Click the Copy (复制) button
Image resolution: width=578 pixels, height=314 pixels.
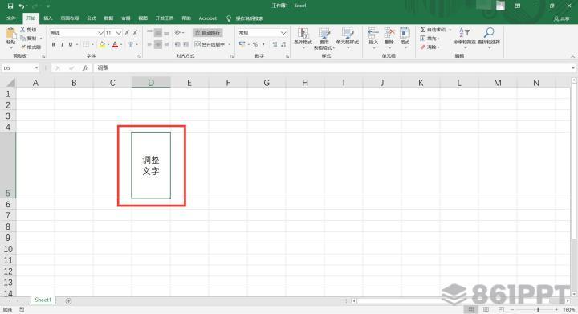(28, 39)
